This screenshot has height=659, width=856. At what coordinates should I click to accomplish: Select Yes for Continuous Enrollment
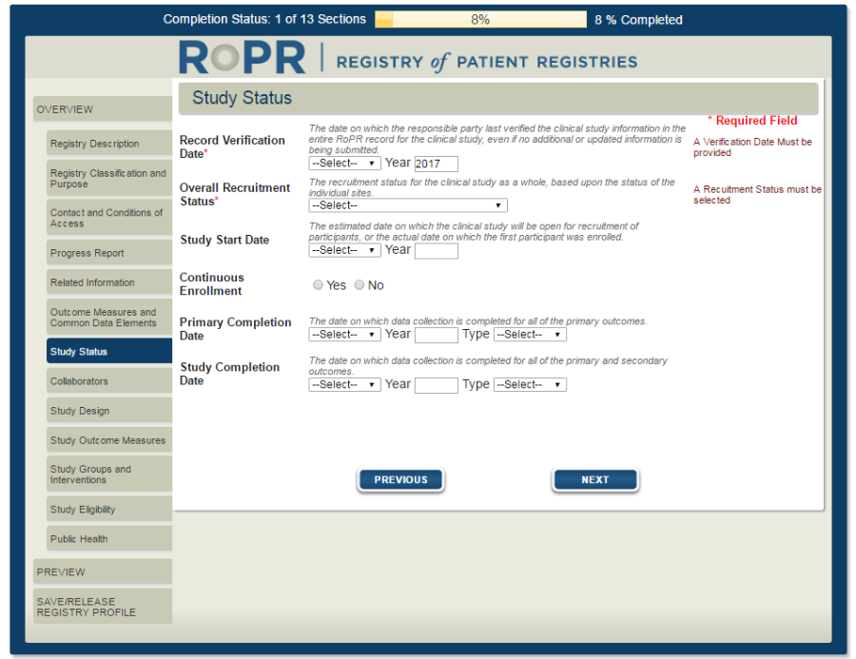click(318, 285)
